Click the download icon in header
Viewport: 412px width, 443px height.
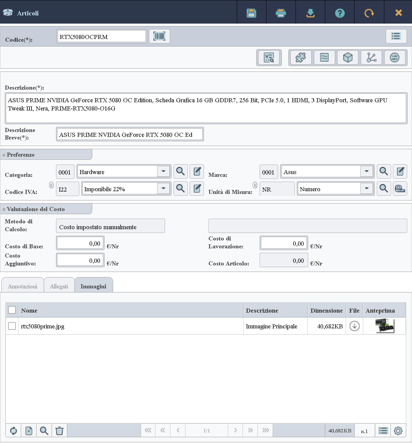coord(310,13)
